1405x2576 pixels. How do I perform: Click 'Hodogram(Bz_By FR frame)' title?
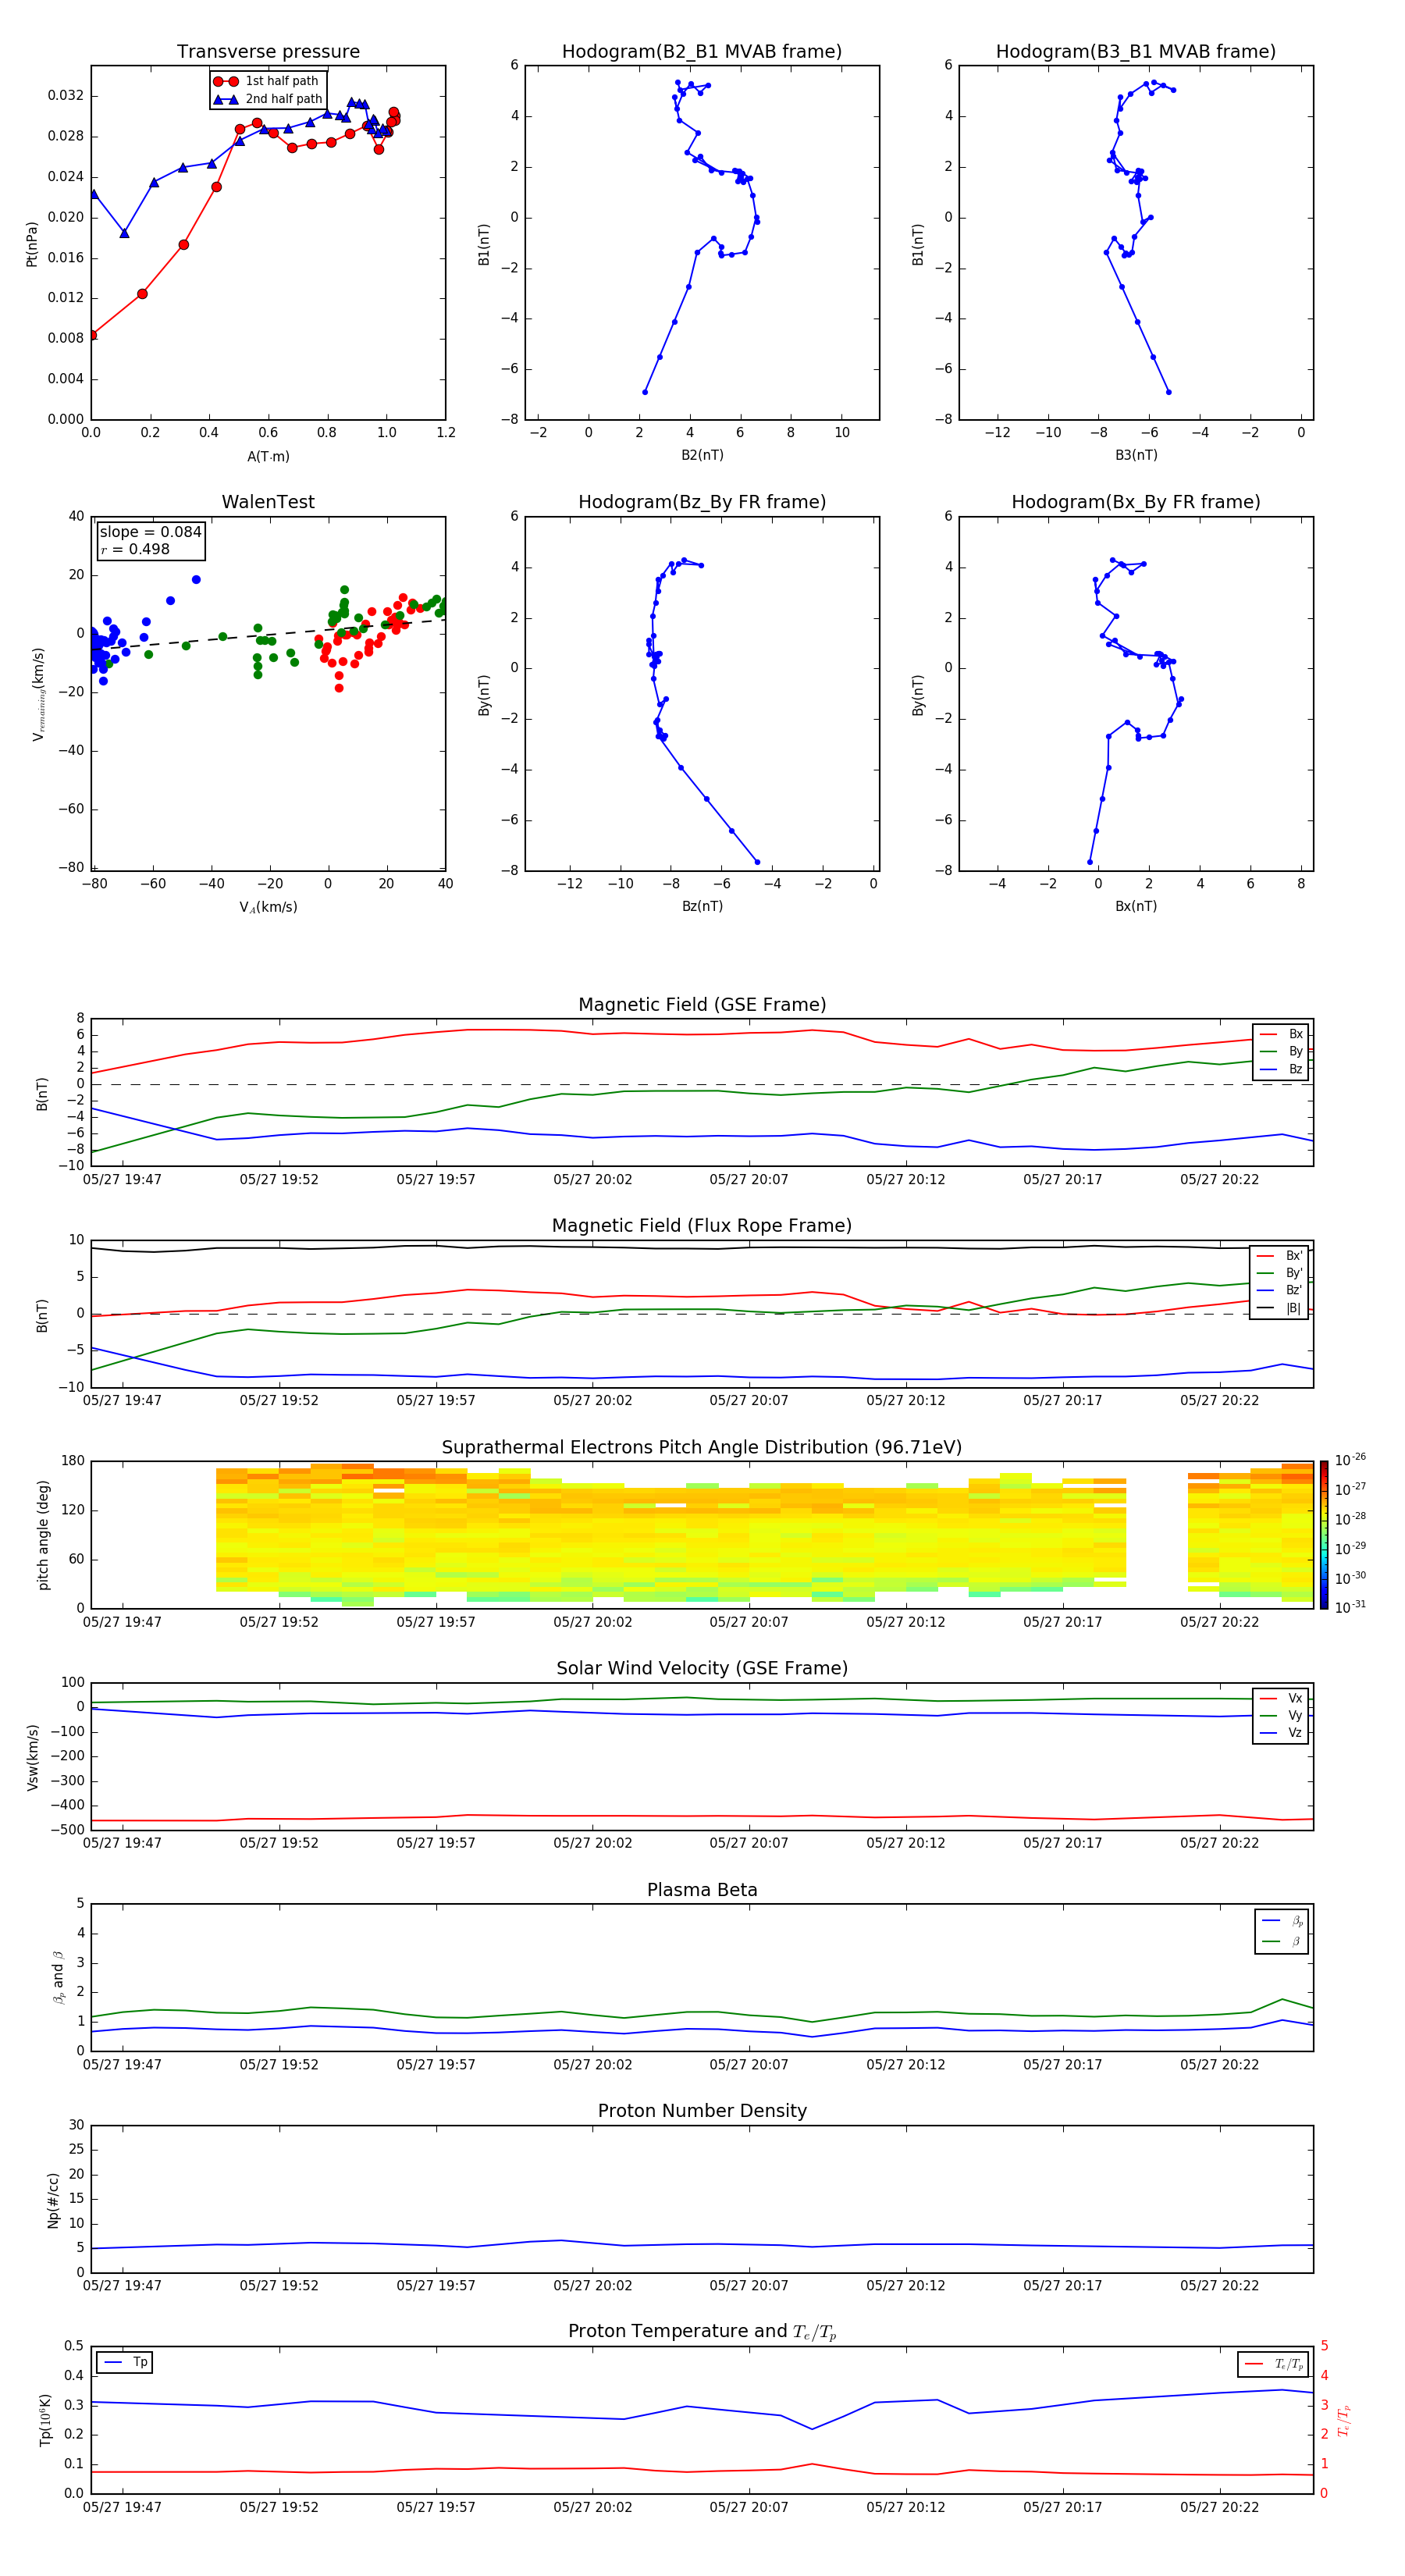point(702,502)
